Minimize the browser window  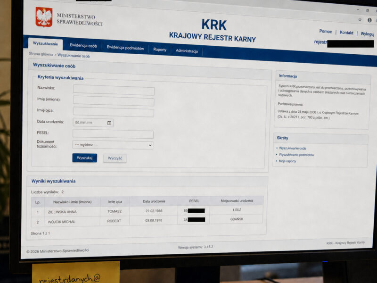click(x=358, y=10)
